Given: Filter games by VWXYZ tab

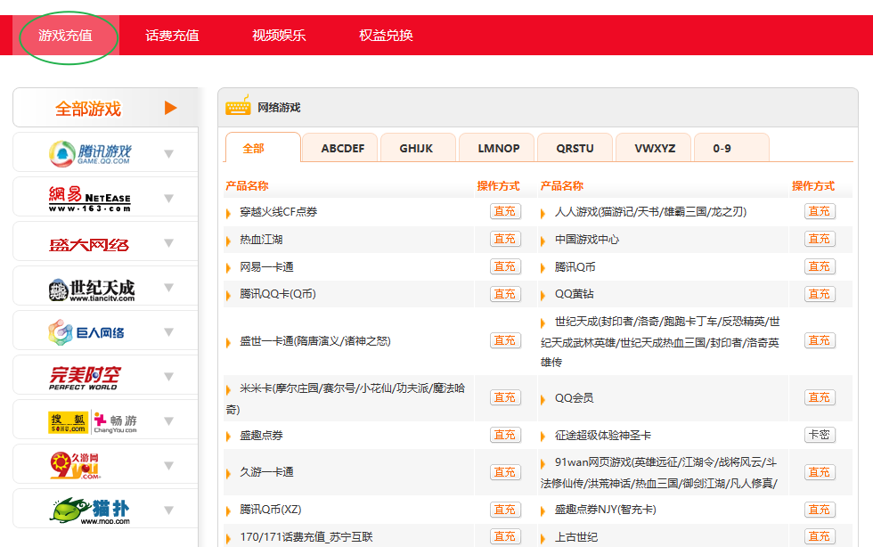Looking at the screenshot, I should [x=655, y=148].
